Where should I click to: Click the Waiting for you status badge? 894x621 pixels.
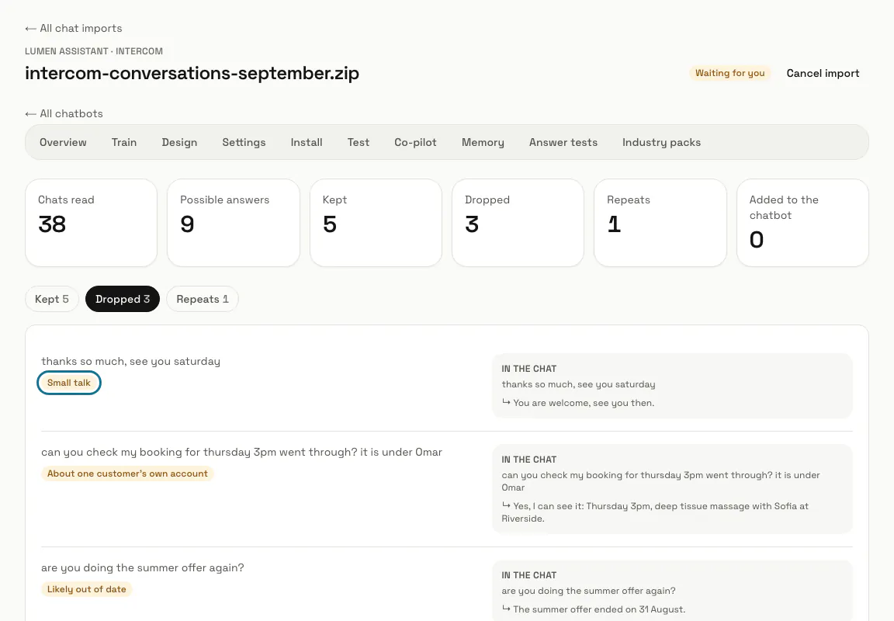(x=729, y=73)
